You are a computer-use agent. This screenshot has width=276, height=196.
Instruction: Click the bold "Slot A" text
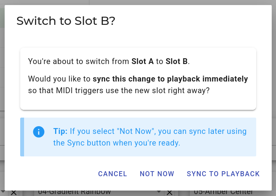(142, 61)
